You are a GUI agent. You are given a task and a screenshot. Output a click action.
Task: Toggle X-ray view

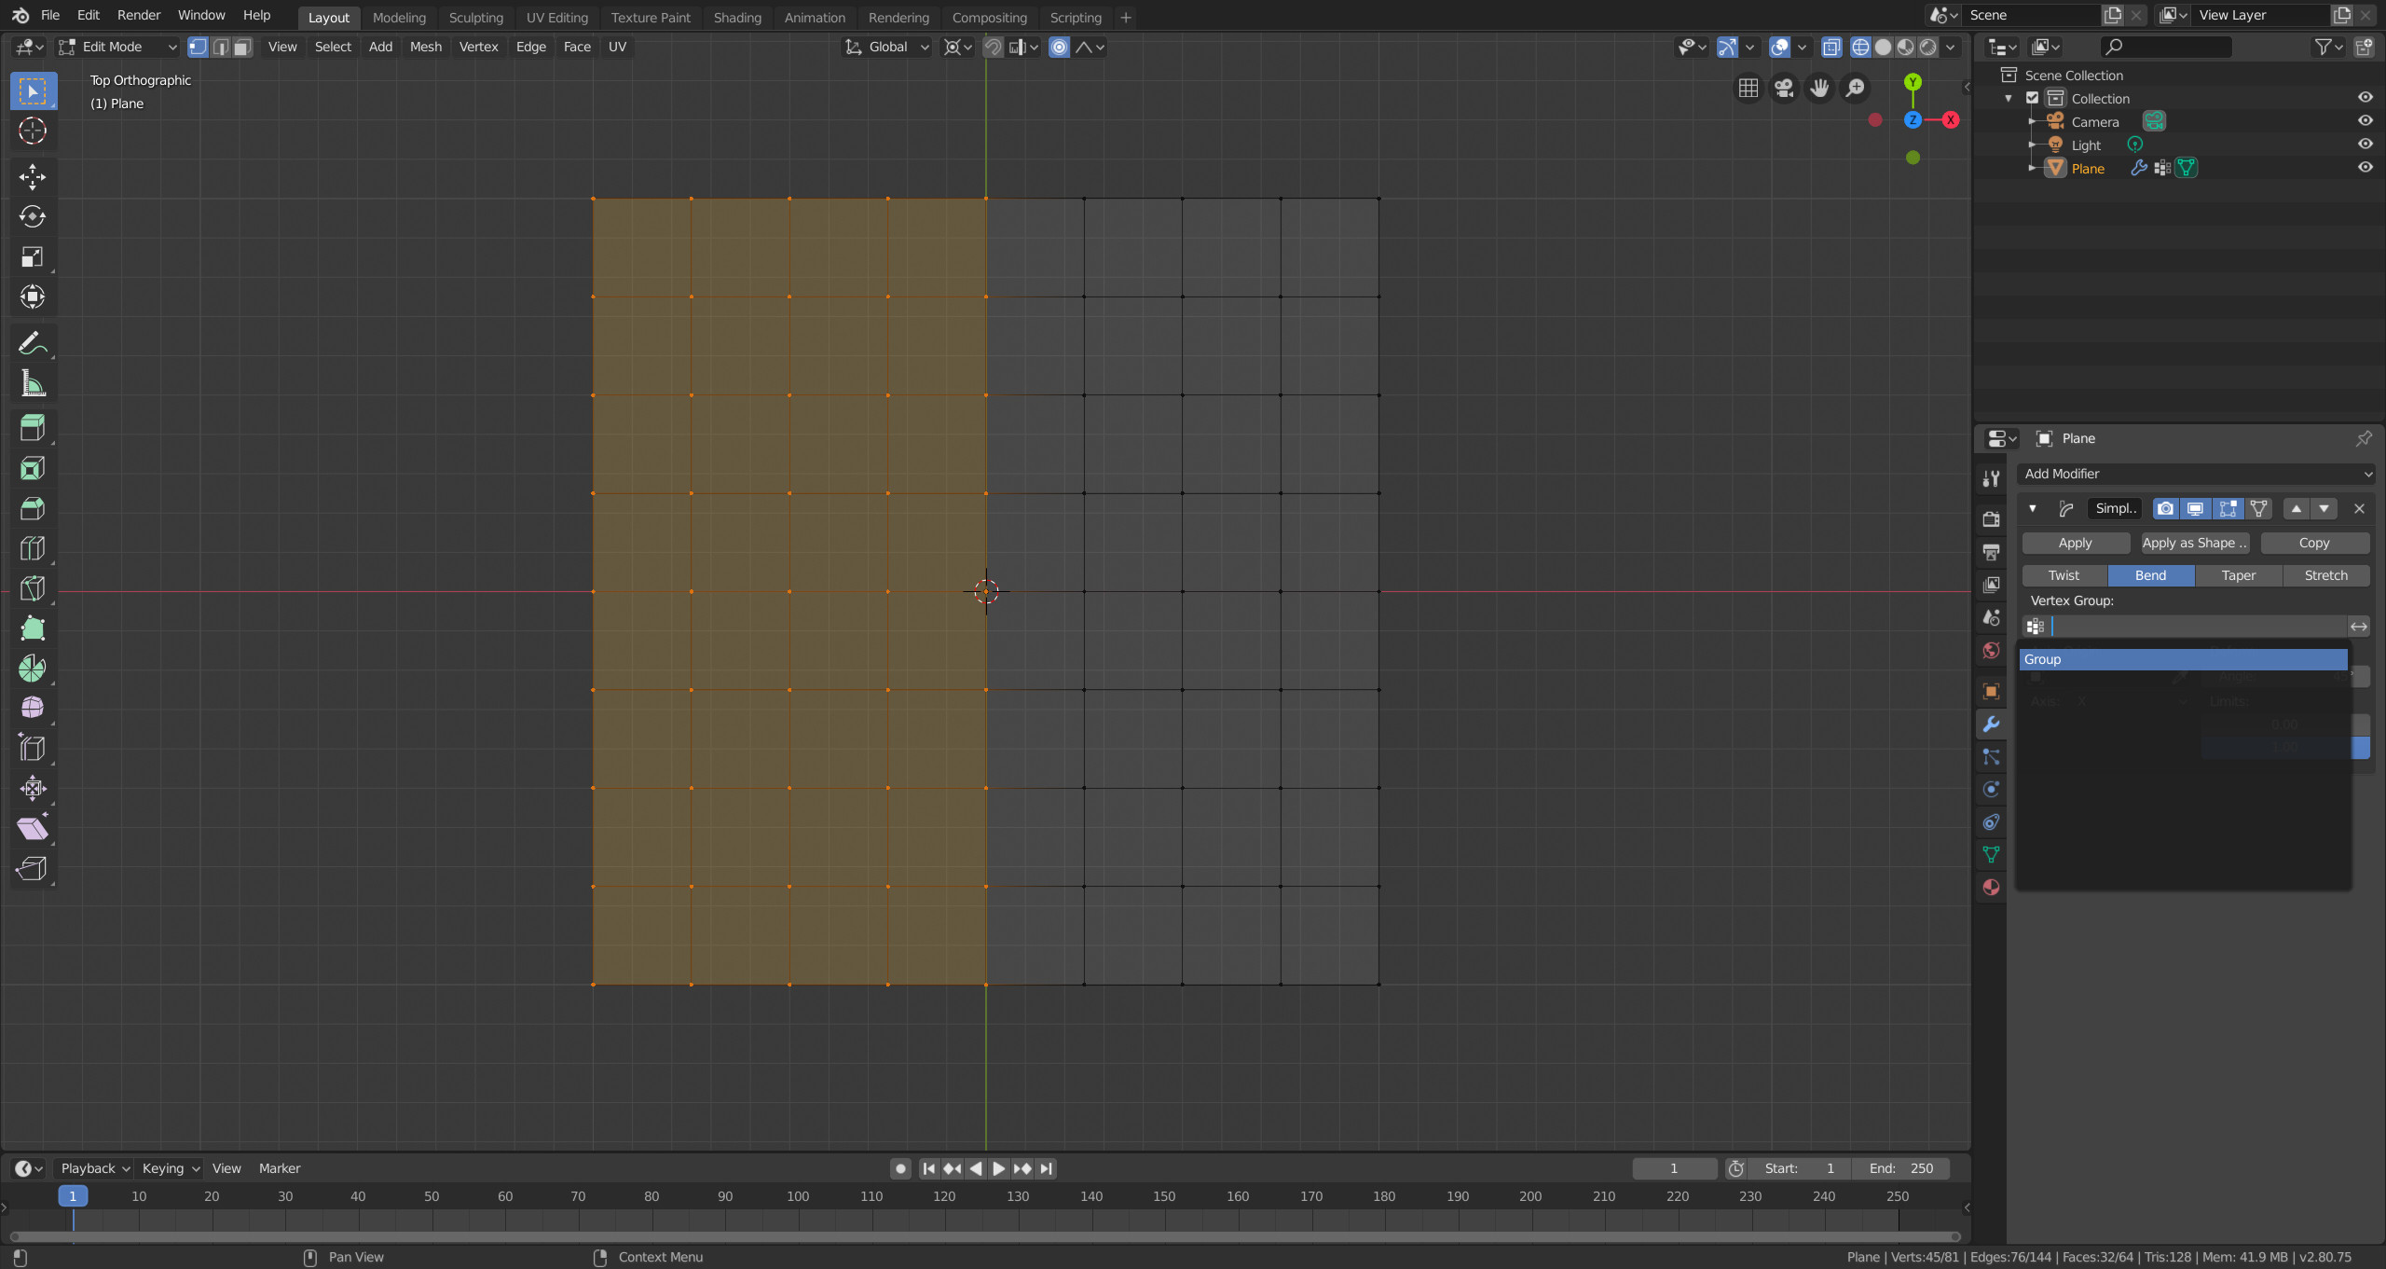1831,47
